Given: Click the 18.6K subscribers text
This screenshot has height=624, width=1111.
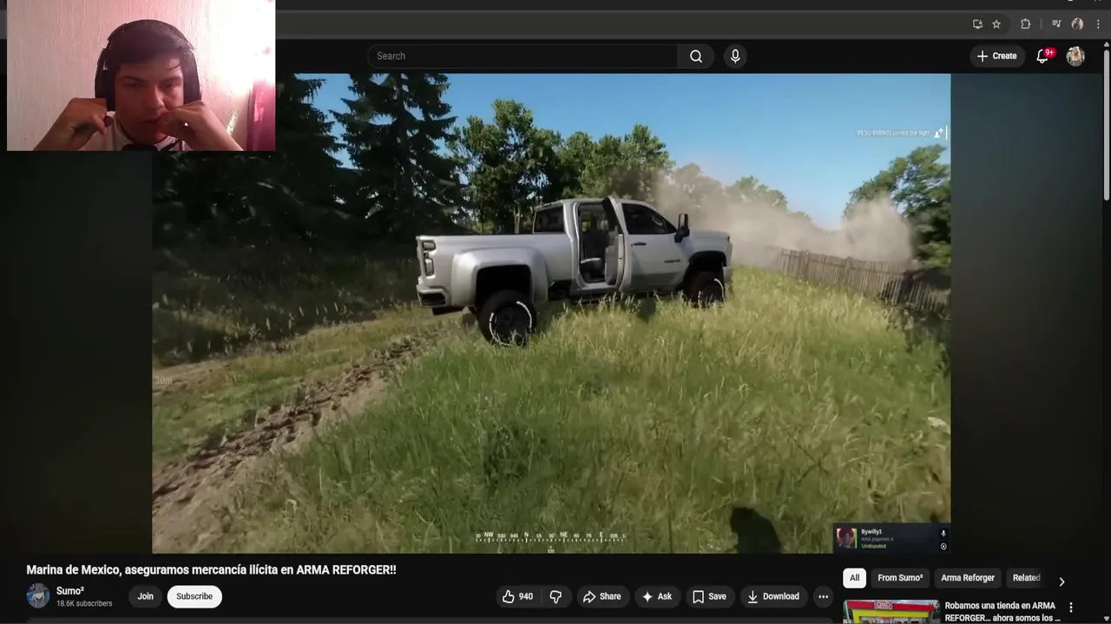Looking at the screenshot, I should click(84, 603).
